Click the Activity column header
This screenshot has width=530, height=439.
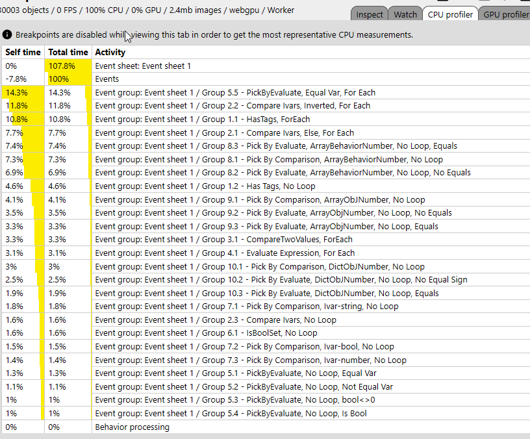[110, 52]
